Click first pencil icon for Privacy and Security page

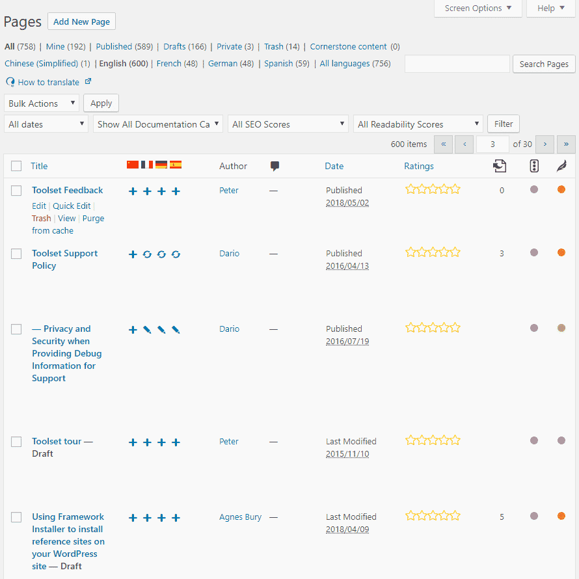click(x=147, y=330)
